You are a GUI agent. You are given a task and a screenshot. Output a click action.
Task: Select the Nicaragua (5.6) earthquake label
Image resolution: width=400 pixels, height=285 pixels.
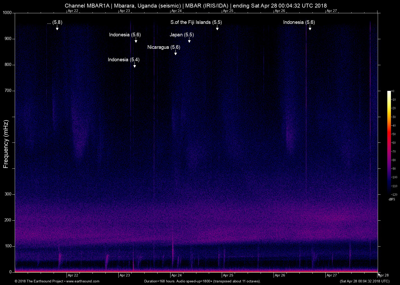click(163, 47)
